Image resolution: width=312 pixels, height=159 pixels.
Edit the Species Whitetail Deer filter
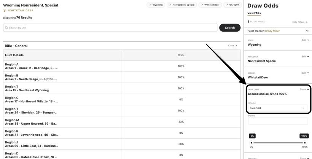(305, 73)
